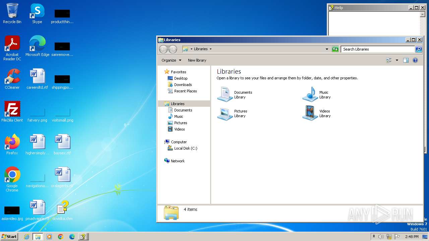The width and height of the screenshot is (429, 241).
Task: Click New library button
Action: pos(197,60)
